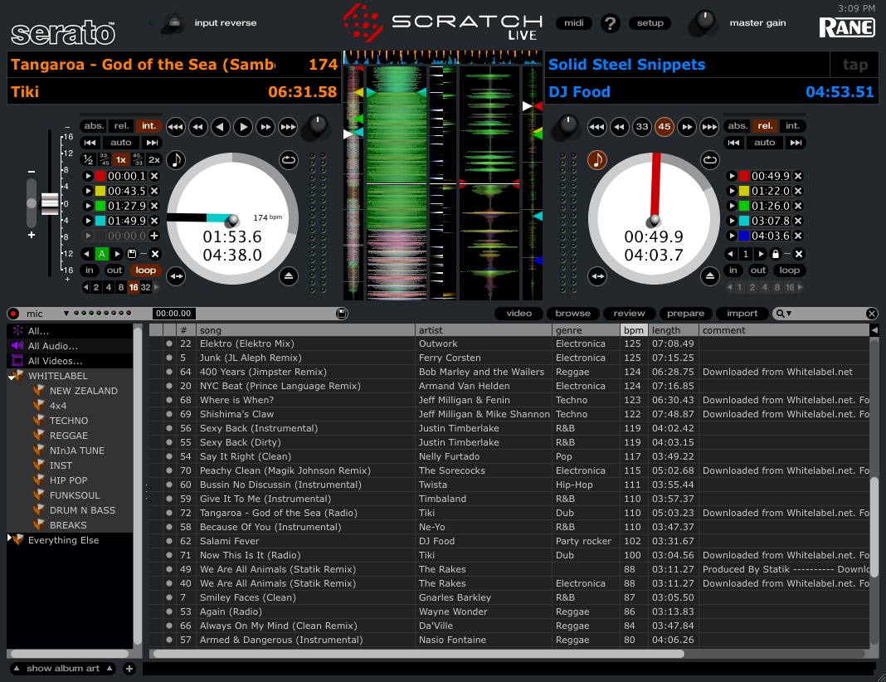Toggle left deck repeat loop icon
This screenshot has width=886, height=682.
tap(289, 160)
